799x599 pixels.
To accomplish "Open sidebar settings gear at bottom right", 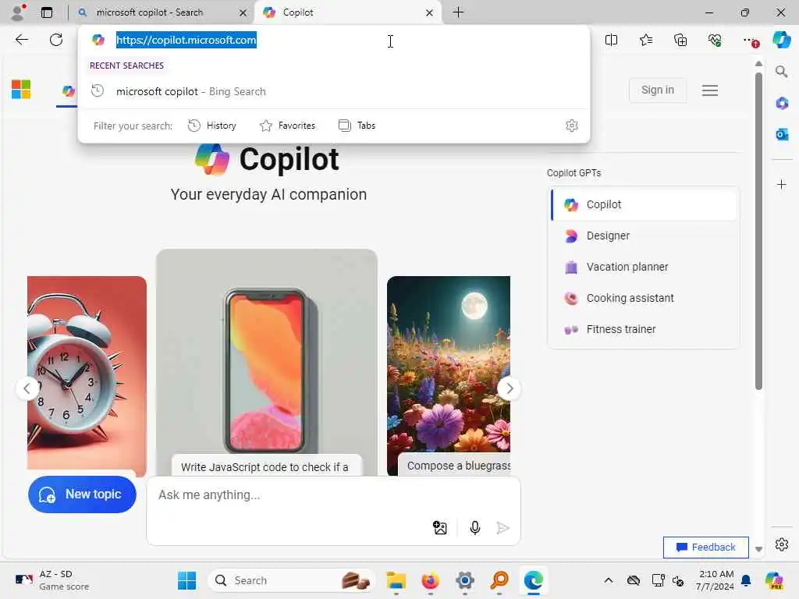I will pos(782,544).
